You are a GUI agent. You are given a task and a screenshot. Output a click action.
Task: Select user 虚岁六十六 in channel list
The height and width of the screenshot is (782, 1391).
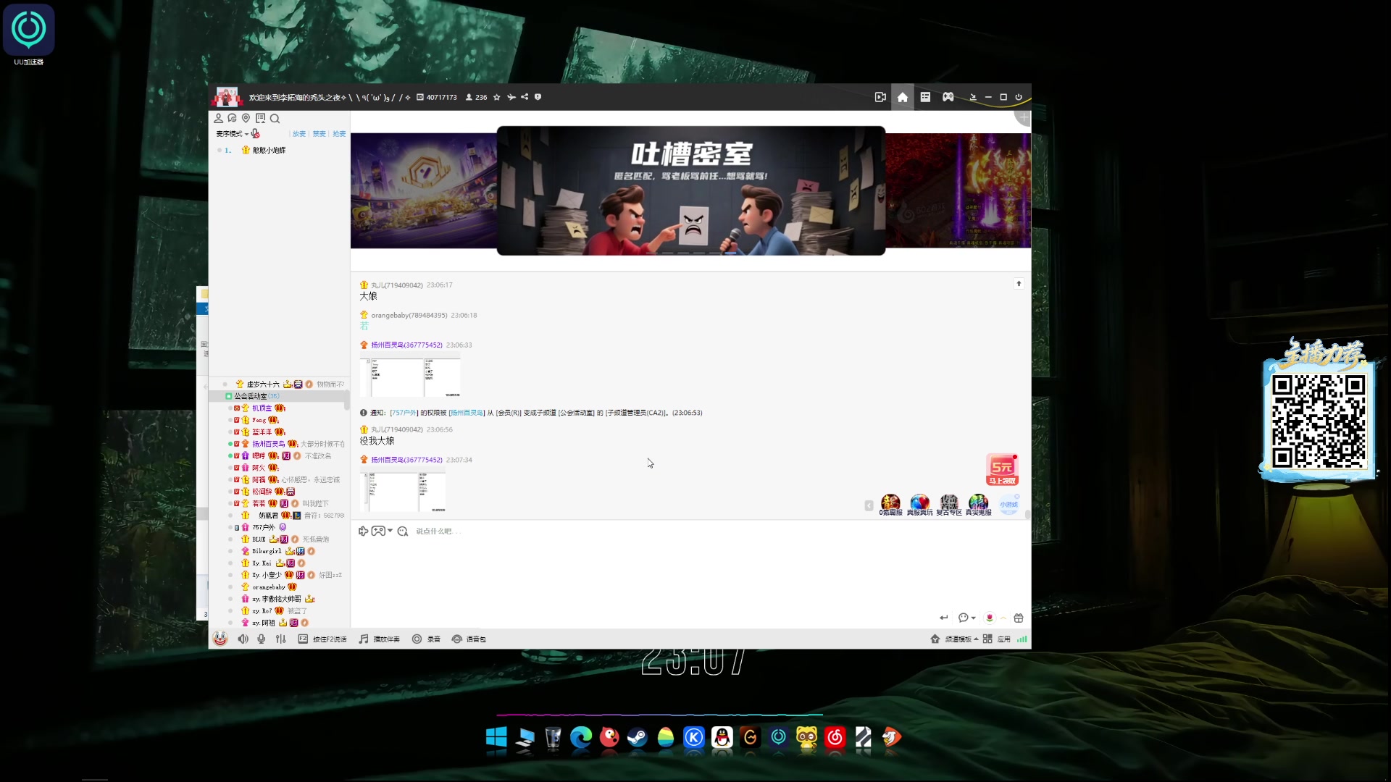point(262,384)
